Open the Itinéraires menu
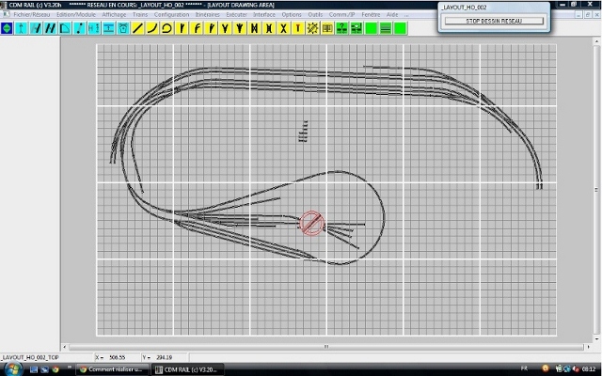This screenshot has width=602, height=376. [207, 15]
